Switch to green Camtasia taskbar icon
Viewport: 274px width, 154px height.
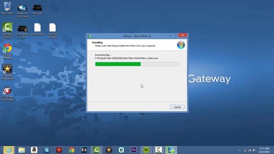coord(96,150)
